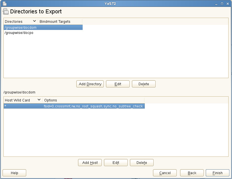Click the YaST2 window menu icon
Viewport: 232px width, 179px height.
[5, 4]
